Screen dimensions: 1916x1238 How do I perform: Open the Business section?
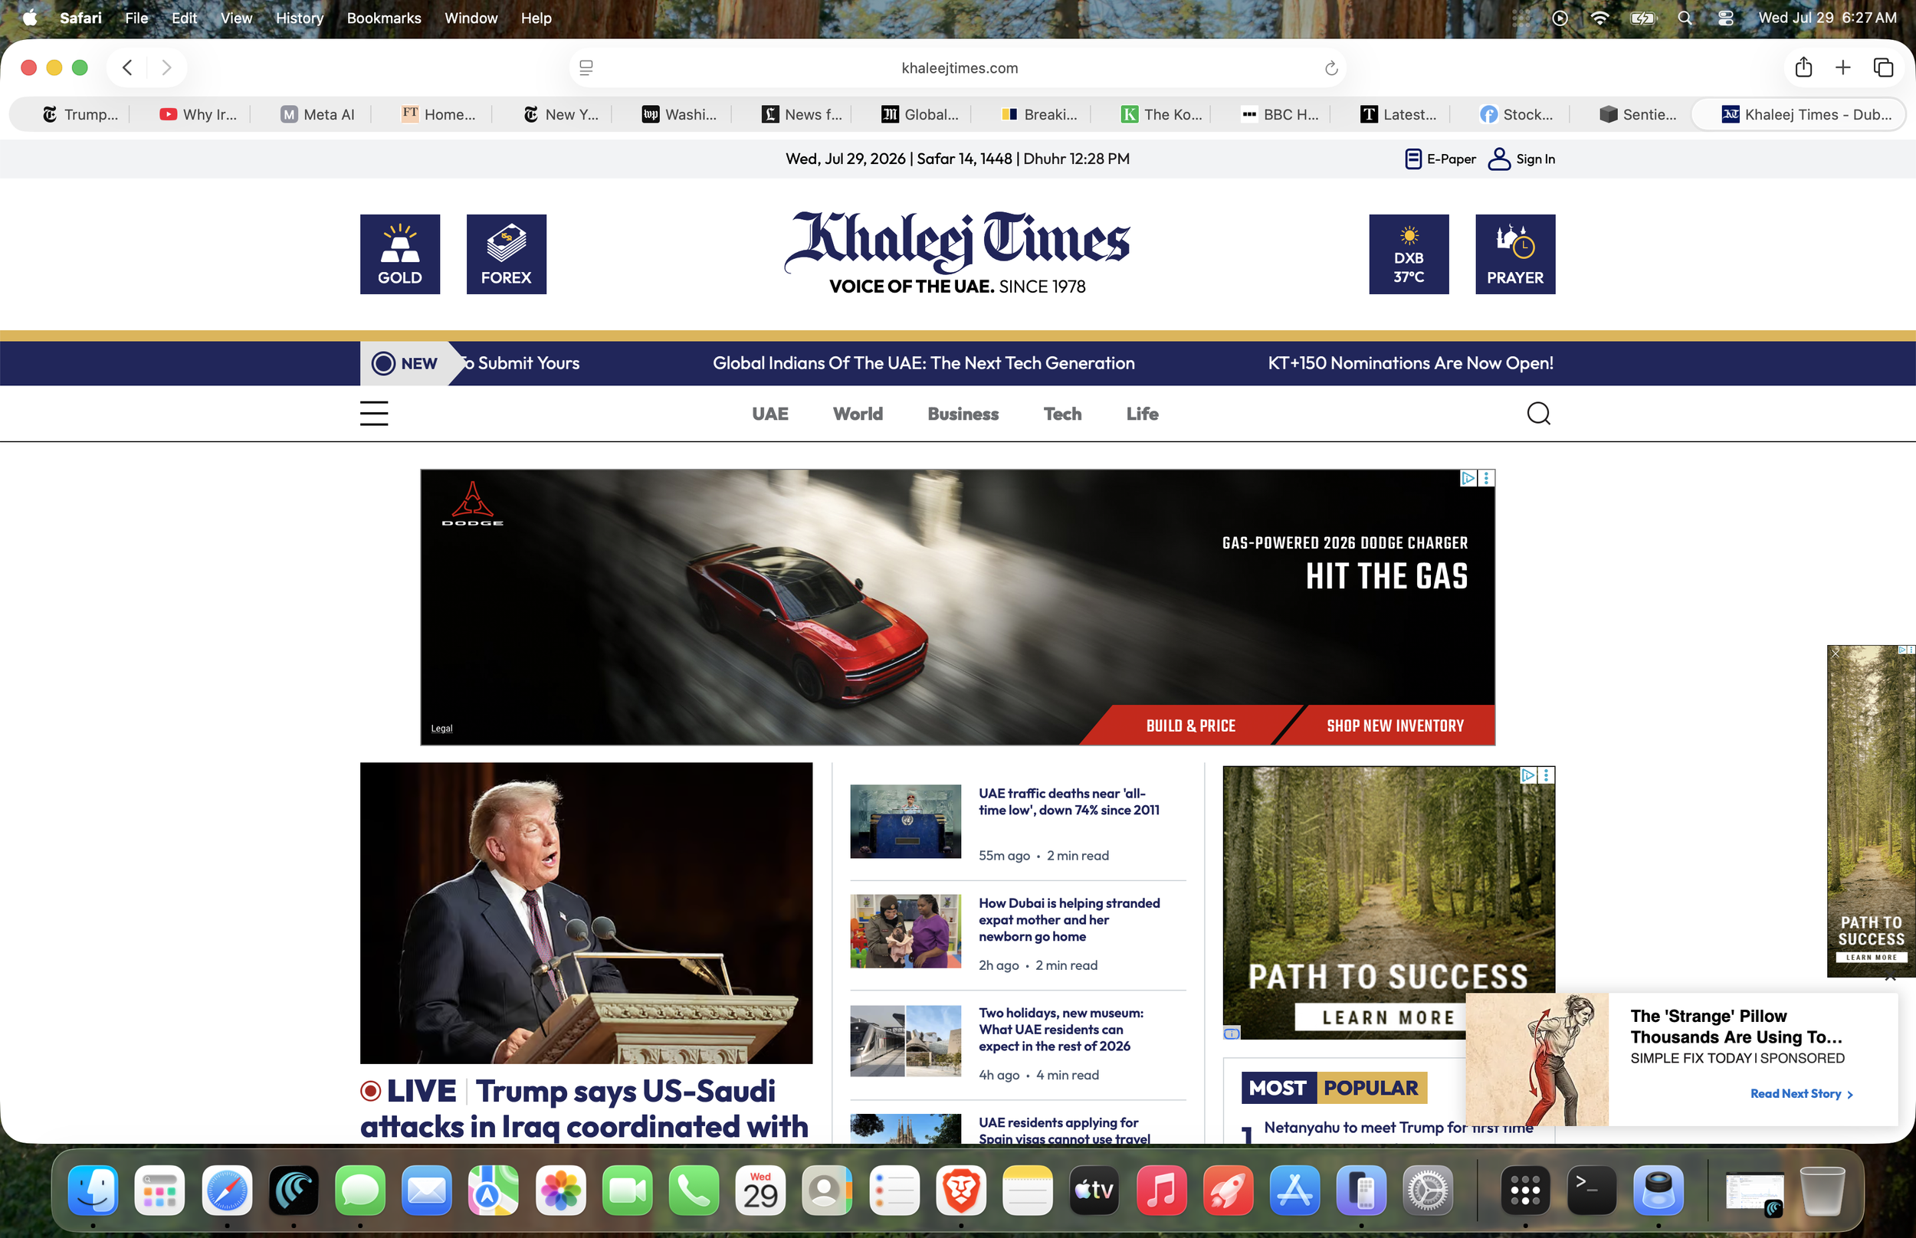[x=963, y=414]
